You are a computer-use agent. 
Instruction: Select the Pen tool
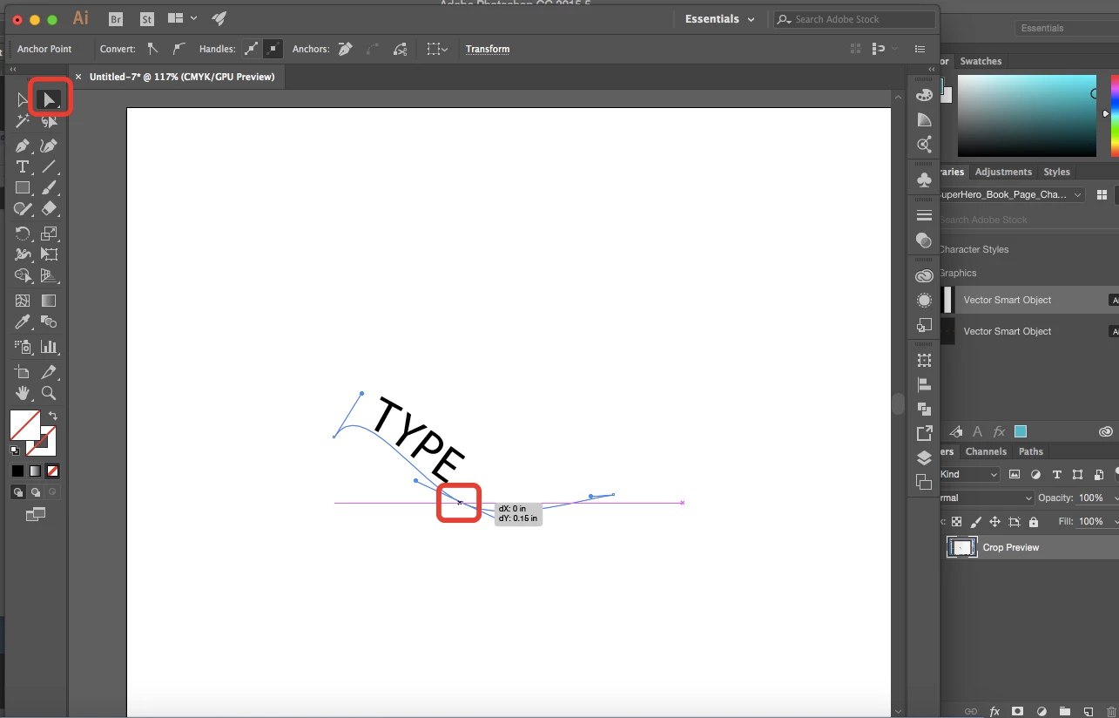tap(24, 146)
